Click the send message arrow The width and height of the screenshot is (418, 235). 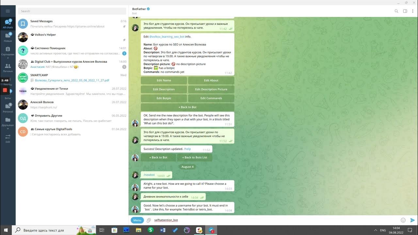[412, 220]
